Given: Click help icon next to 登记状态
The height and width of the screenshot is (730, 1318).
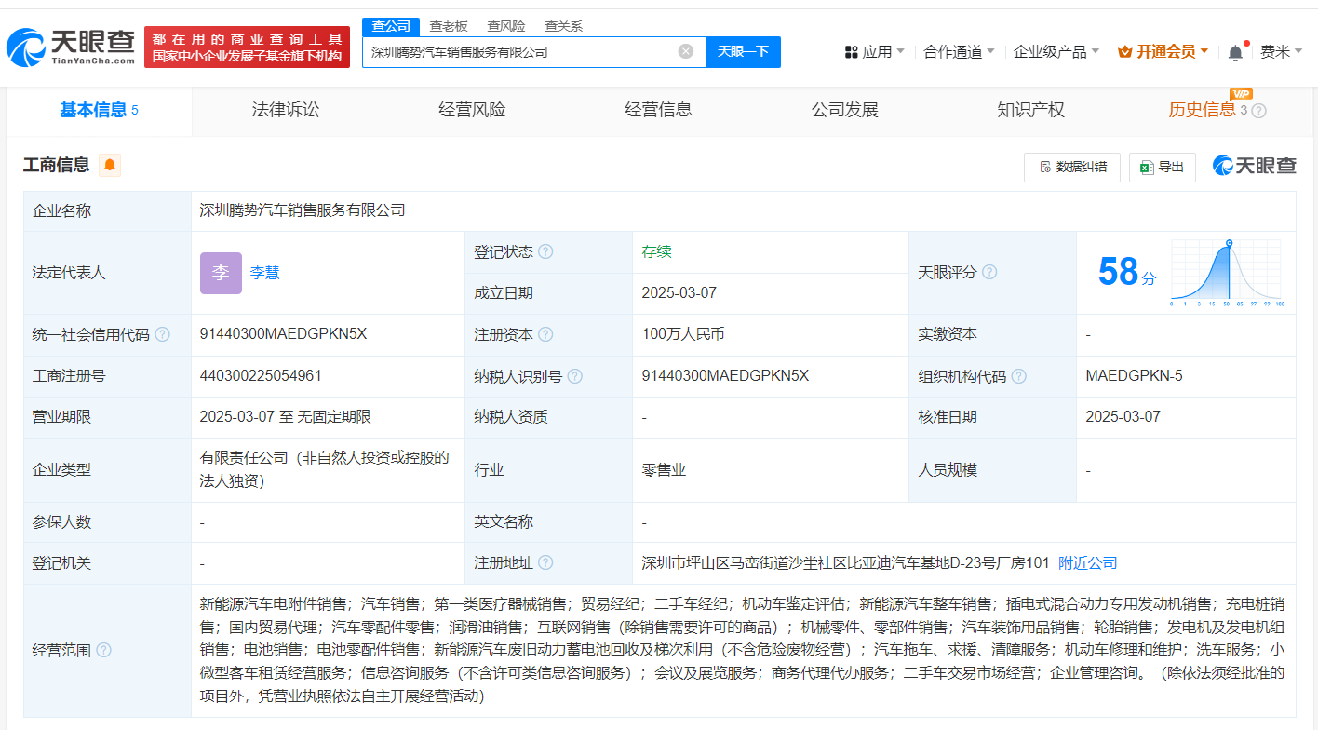Looking at the screenshot, I should tap(545, 252).
